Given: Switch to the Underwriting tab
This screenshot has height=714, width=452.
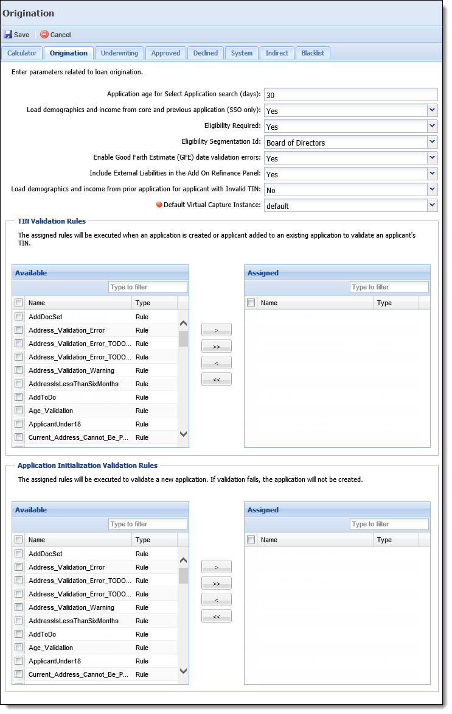Looking at the screenshot, I should [120, 53].
